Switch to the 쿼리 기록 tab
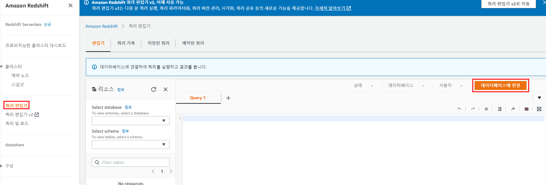Viewport: 546px width, 185px height. point(126,43)
